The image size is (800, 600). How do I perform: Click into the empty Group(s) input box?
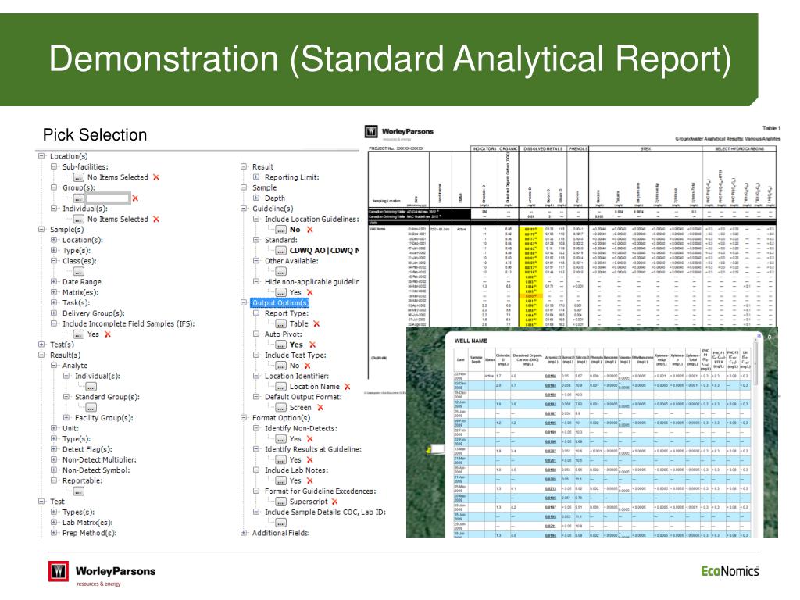coord(108,198)
